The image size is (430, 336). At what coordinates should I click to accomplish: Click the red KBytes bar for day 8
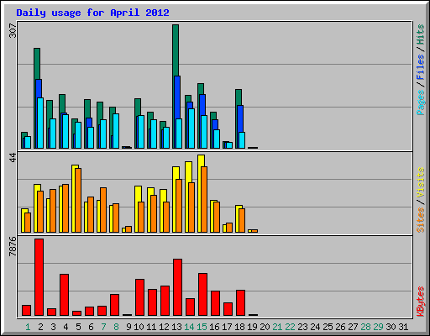click(x=114, y=305)
